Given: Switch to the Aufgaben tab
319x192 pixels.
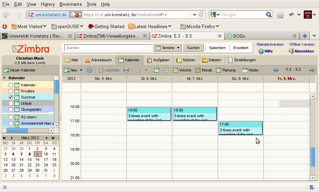Looking at the screenshot, I should [x=158, y=60].
